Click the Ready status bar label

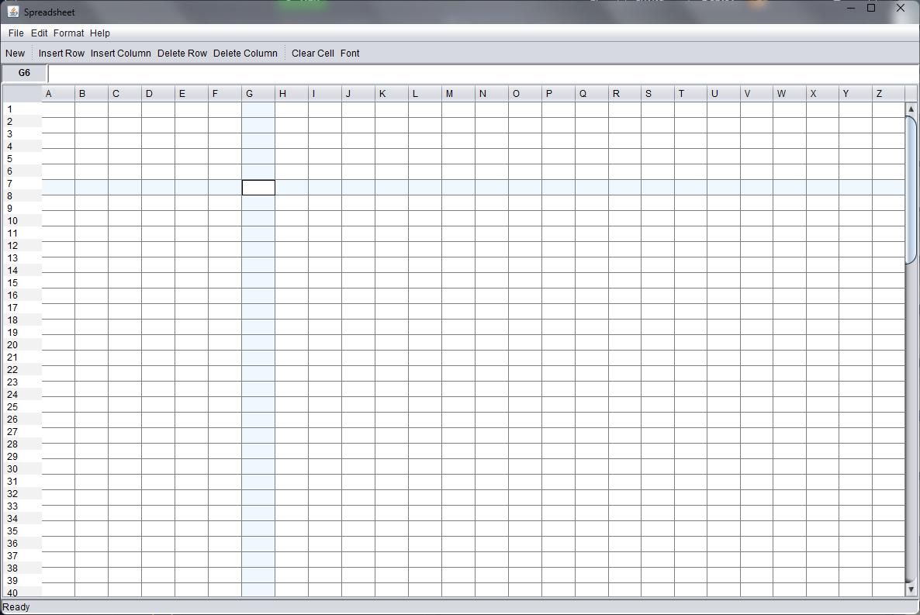(x=15, y=607)
